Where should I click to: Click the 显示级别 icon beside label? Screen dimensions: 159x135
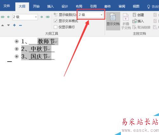point(56,15)
